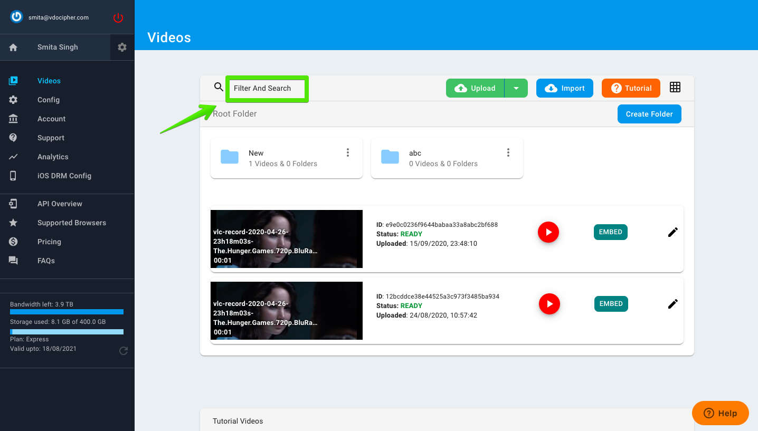This screenshot has width=758, height=431.
Task: Open the FAQs link
Action: click(46, 261)
